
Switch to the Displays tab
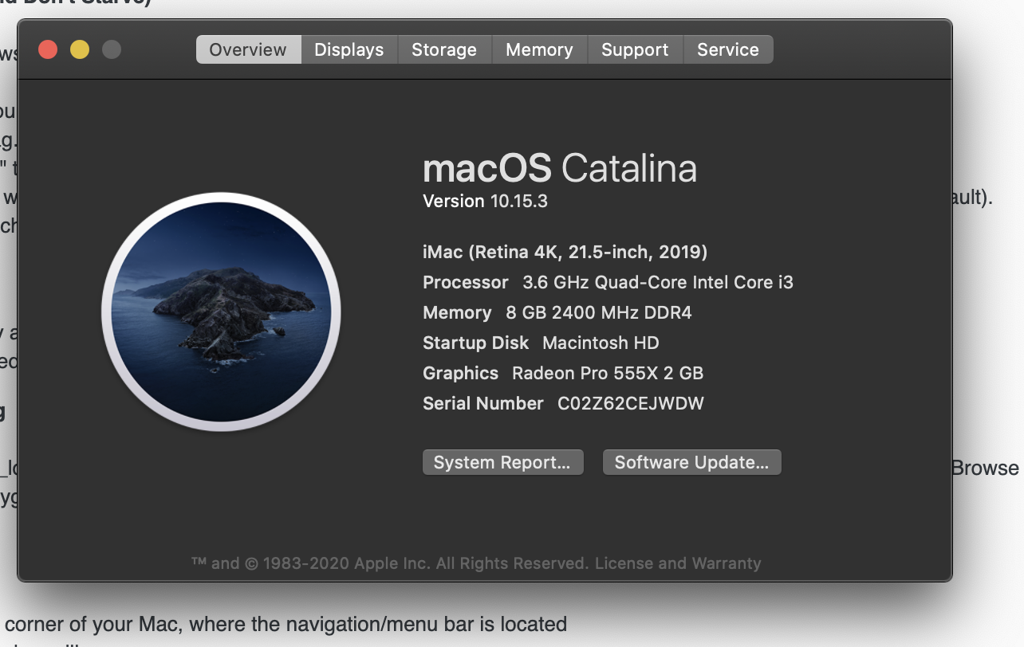pos(349,49)
